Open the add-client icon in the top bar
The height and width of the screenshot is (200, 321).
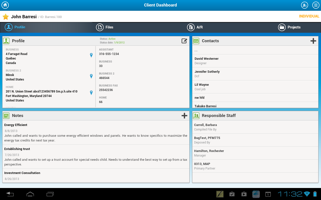click(304, 5)
